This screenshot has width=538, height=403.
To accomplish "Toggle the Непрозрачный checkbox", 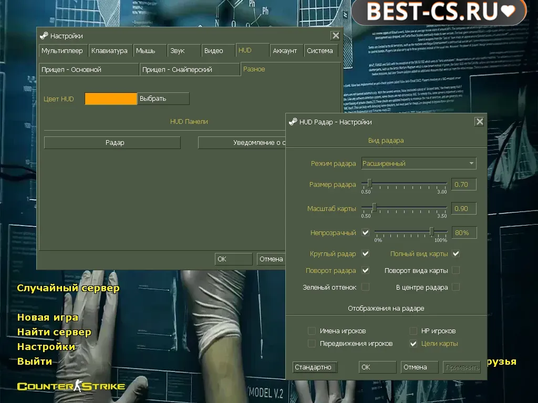I will tap(366, 232).
